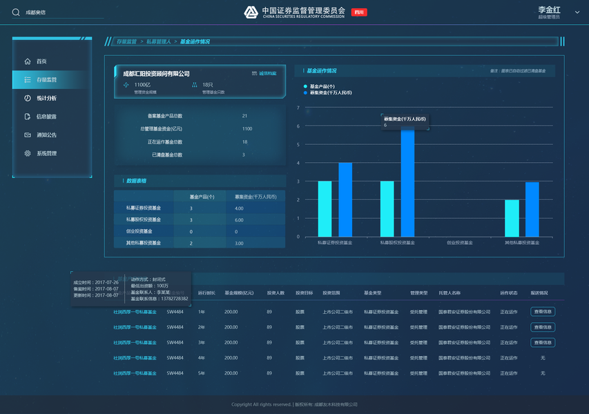This screenshot has height=414, width=589.
Task: Click the icon next to 18只
Action: tap(195, 85)
